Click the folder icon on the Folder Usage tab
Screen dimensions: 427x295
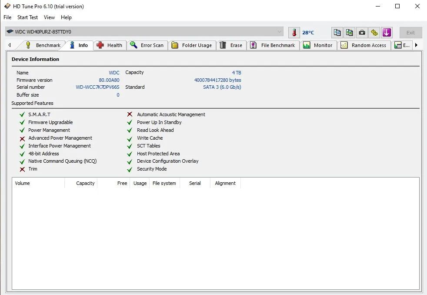(174, 45)
